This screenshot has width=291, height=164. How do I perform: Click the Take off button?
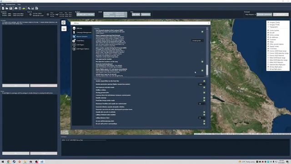click(x=281, y=15)
